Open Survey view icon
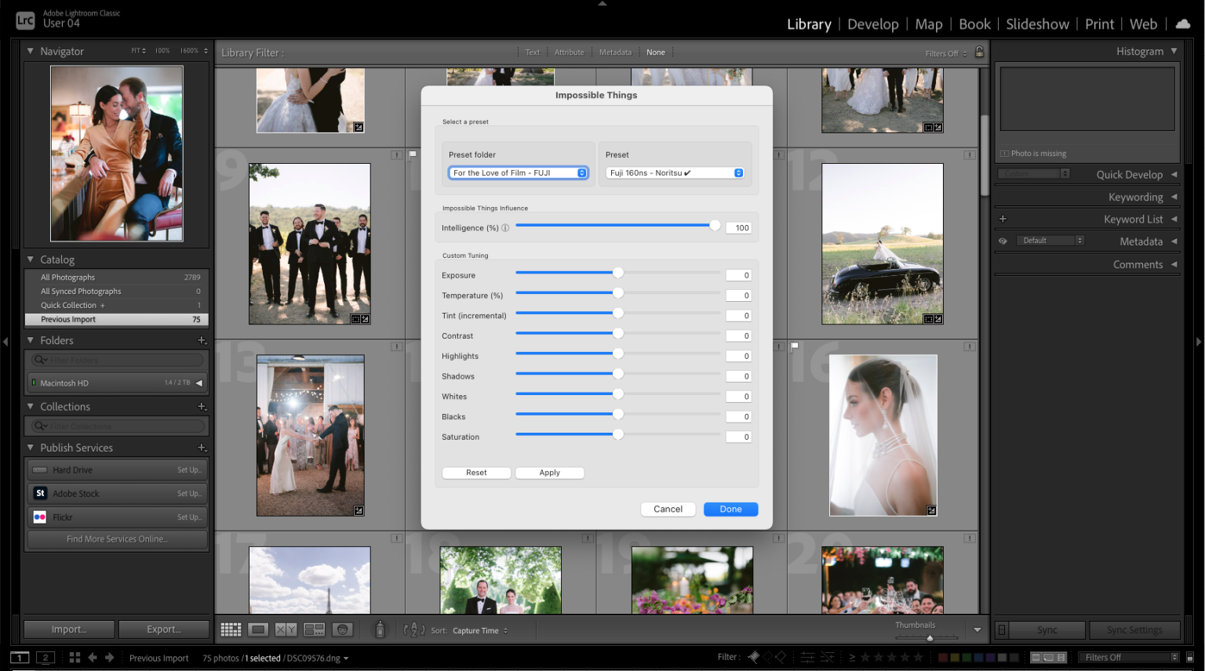The height and width of the screenshot is (671, 1205). tap(314, 629)
